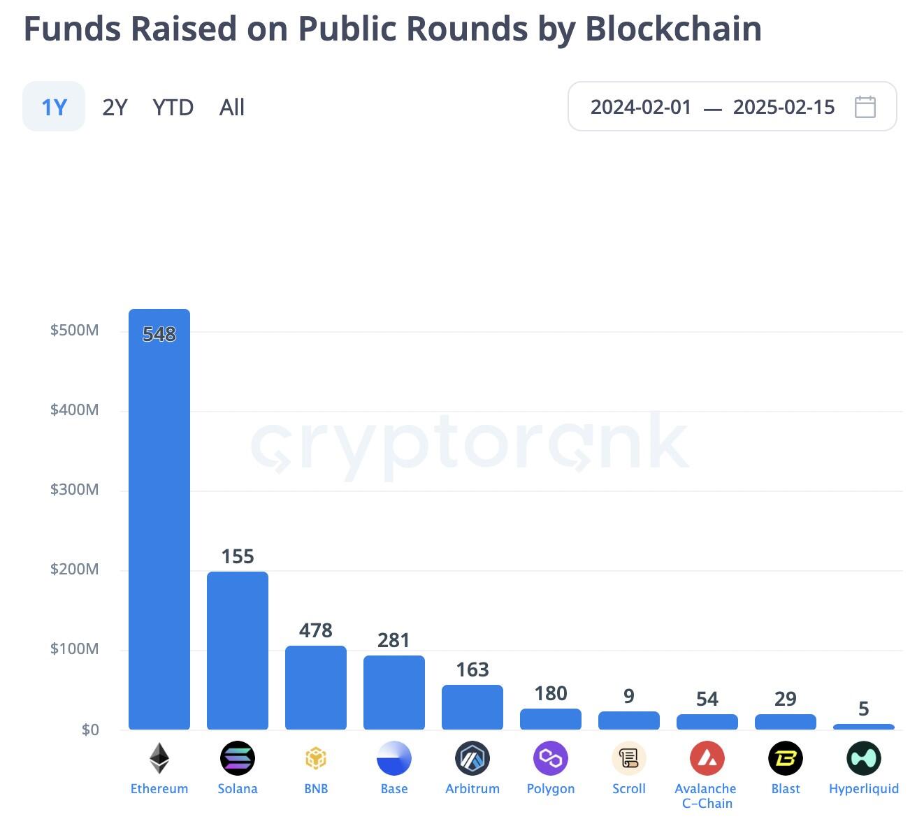924x826 pixels.
Task: Click the Solana logo icon
Action: (238, 758)
